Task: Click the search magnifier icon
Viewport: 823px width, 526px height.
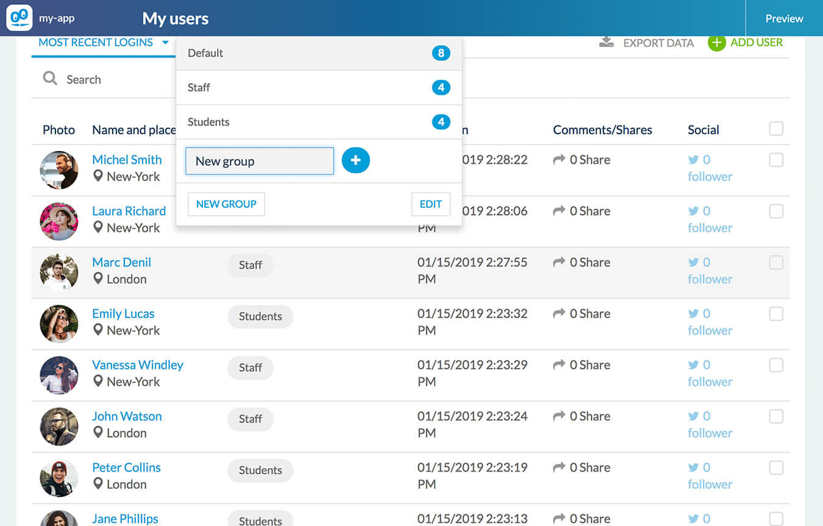Action: [50, 79]
